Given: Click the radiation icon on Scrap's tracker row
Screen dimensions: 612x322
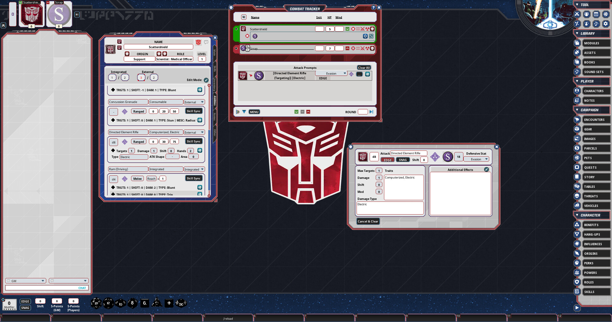Looking at the screenshot, I should [367, 48].
